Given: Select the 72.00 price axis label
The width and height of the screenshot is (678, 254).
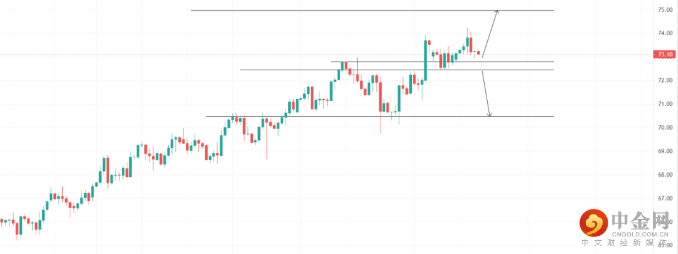Looking at the screenshot, I should pos(665,80).
